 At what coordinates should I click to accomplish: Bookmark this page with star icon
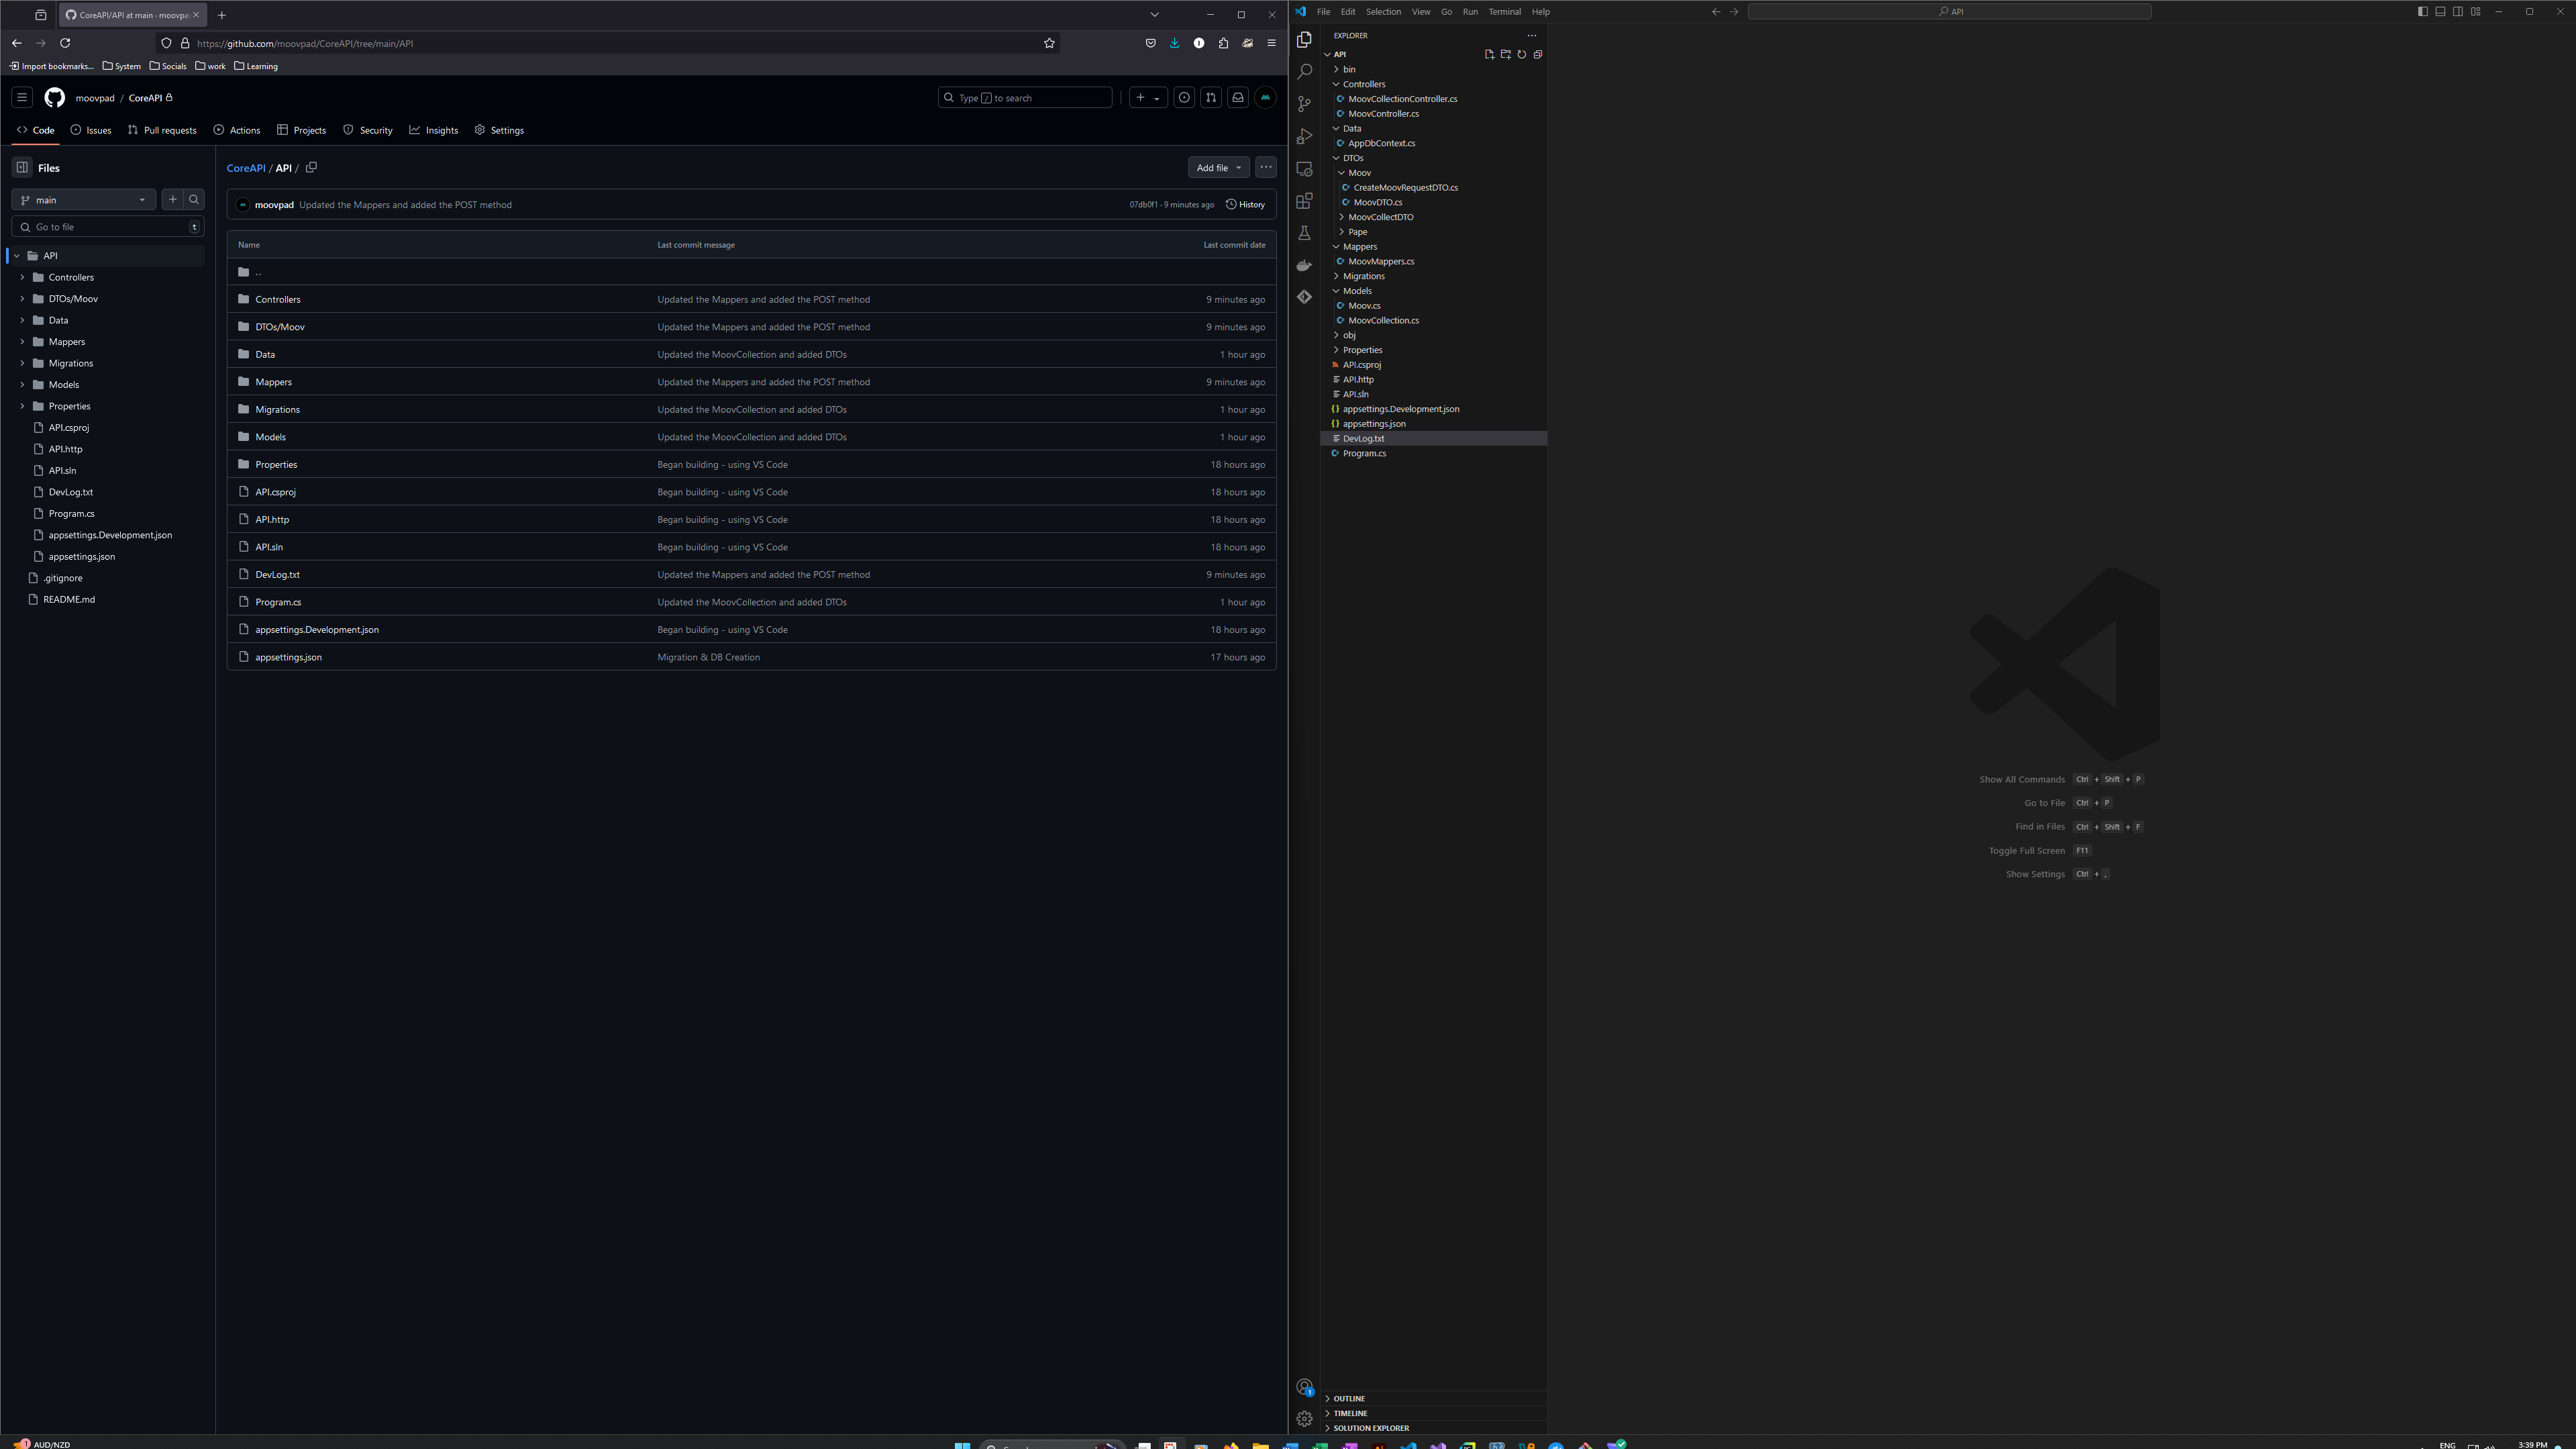click(1049, 43)
